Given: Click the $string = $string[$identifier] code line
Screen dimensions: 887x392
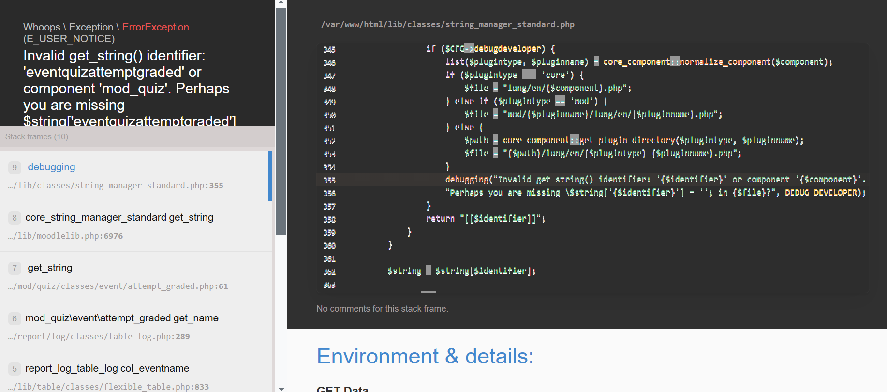Looking at the screenshot, I should pyautogui.click(x=461, y=271).
